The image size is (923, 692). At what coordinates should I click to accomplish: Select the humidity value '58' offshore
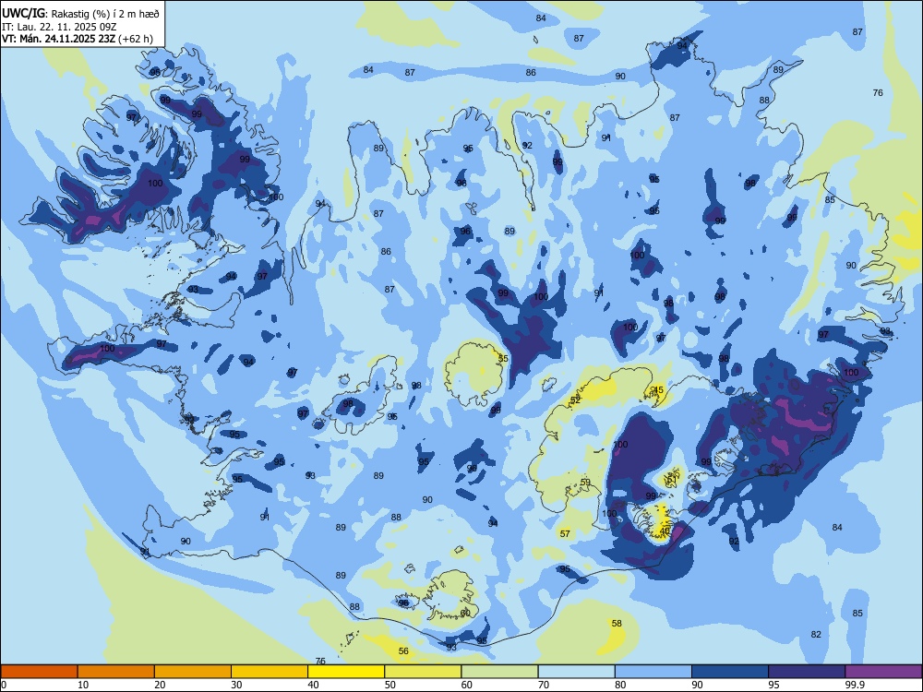point(617,623)
